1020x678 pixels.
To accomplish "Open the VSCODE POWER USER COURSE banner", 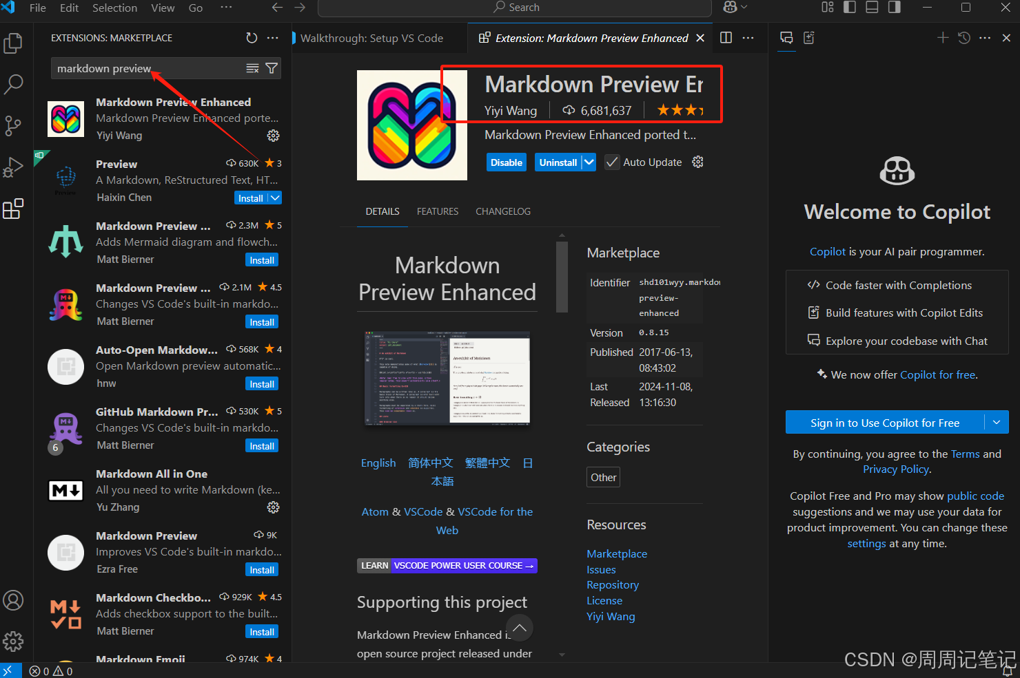I will pyautogui.click(x=447, y=566).
